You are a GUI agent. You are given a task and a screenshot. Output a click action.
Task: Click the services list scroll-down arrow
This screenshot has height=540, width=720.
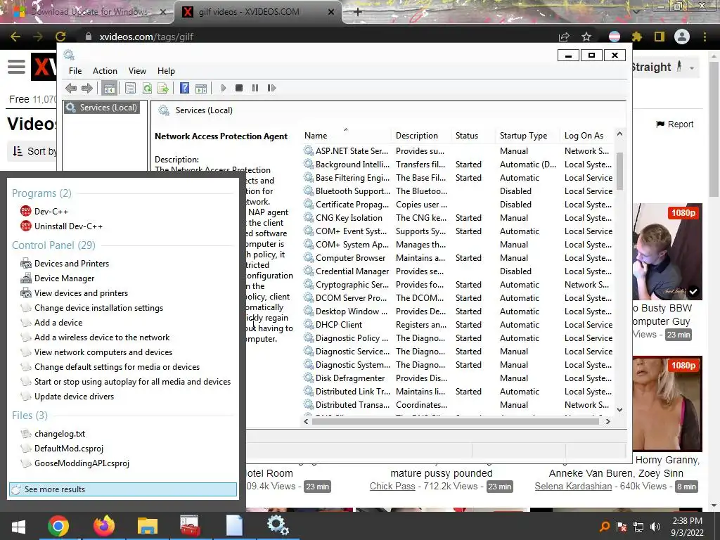[619, 410]
